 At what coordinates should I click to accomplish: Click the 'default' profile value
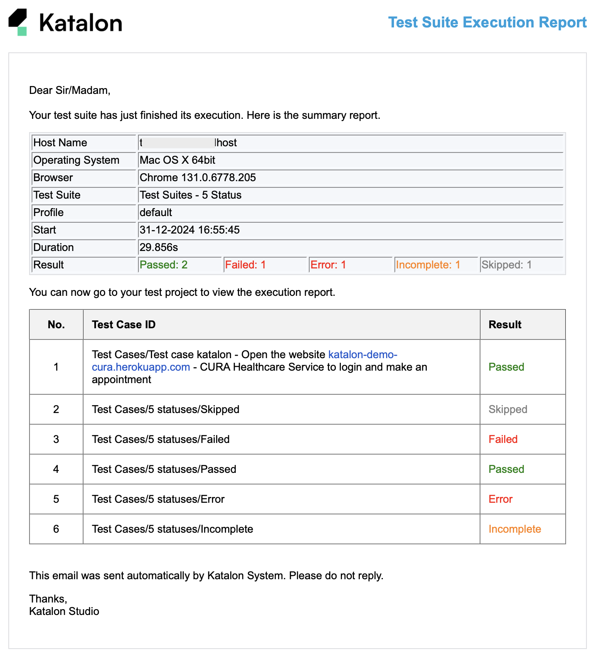(x=156, y=212)
